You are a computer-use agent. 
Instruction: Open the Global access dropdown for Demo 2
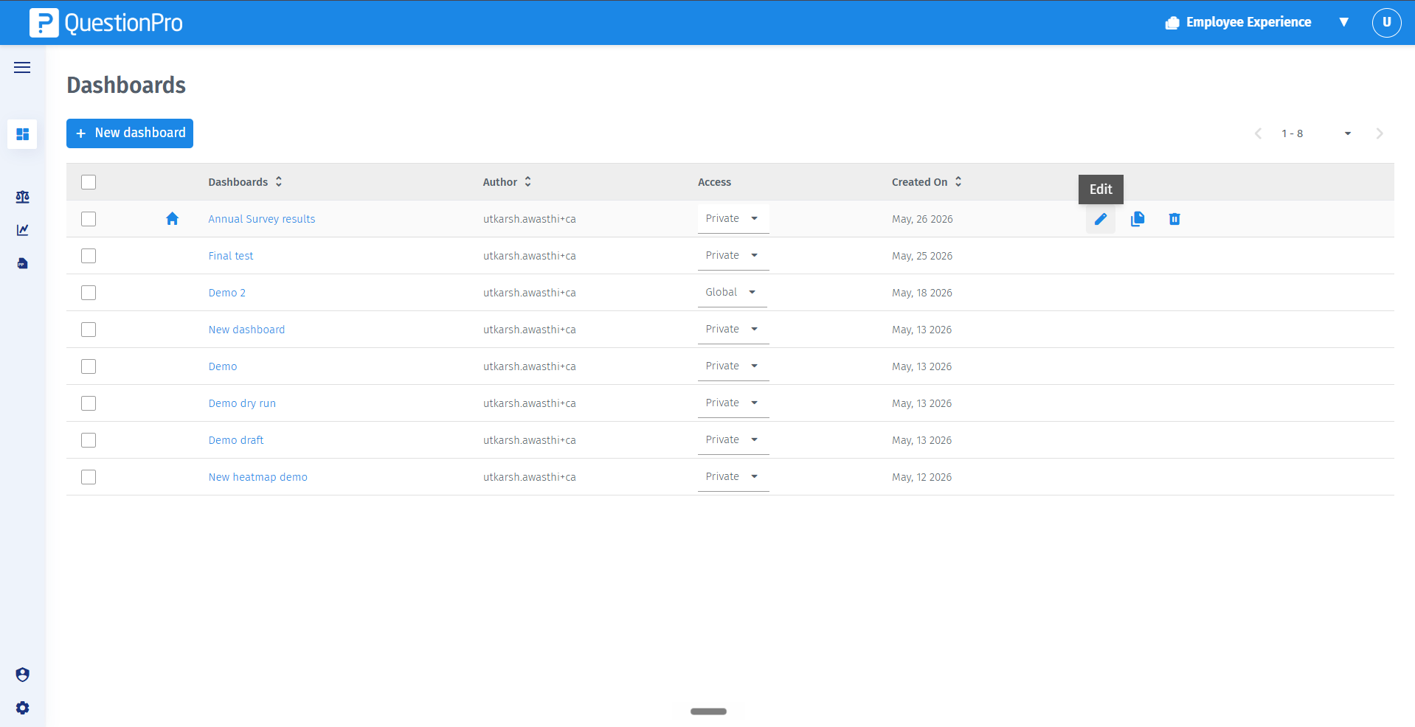[732, 293]
